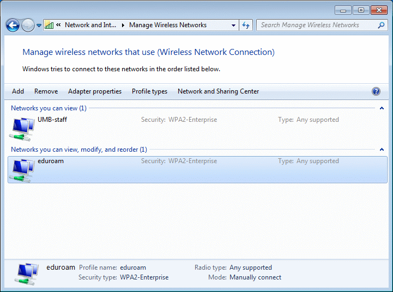Open the recent pages dropdown arrow
Image resolution: width=393 pixels, height=292 pixels.
pos(39,26)
